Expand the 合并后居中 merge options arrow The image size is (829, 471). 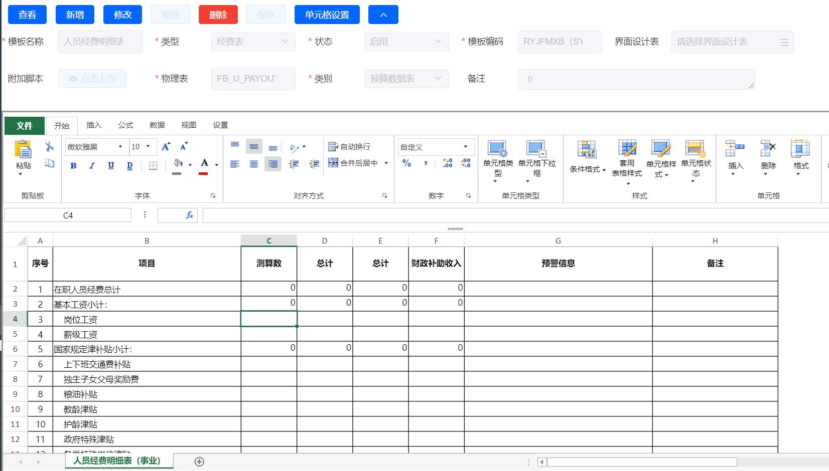click(386, 163)
